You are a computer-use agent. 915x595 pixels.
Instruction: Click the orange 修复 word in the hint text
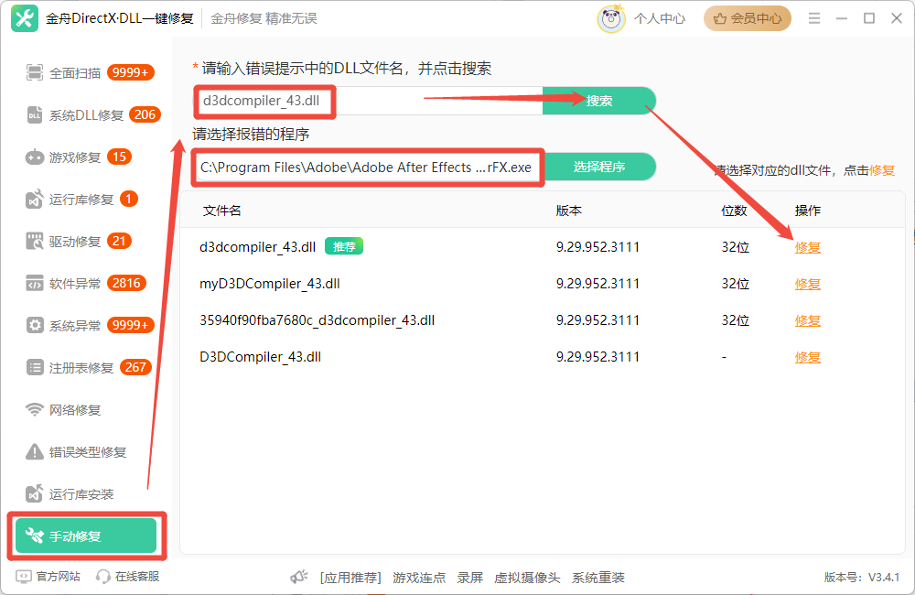click(x=882, y=170)
